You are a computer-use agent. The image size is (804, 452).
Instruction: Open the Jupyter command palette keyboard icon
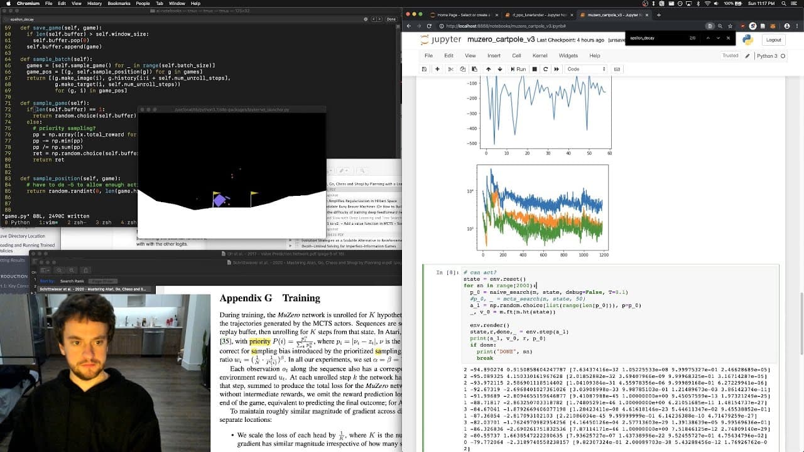617,69
